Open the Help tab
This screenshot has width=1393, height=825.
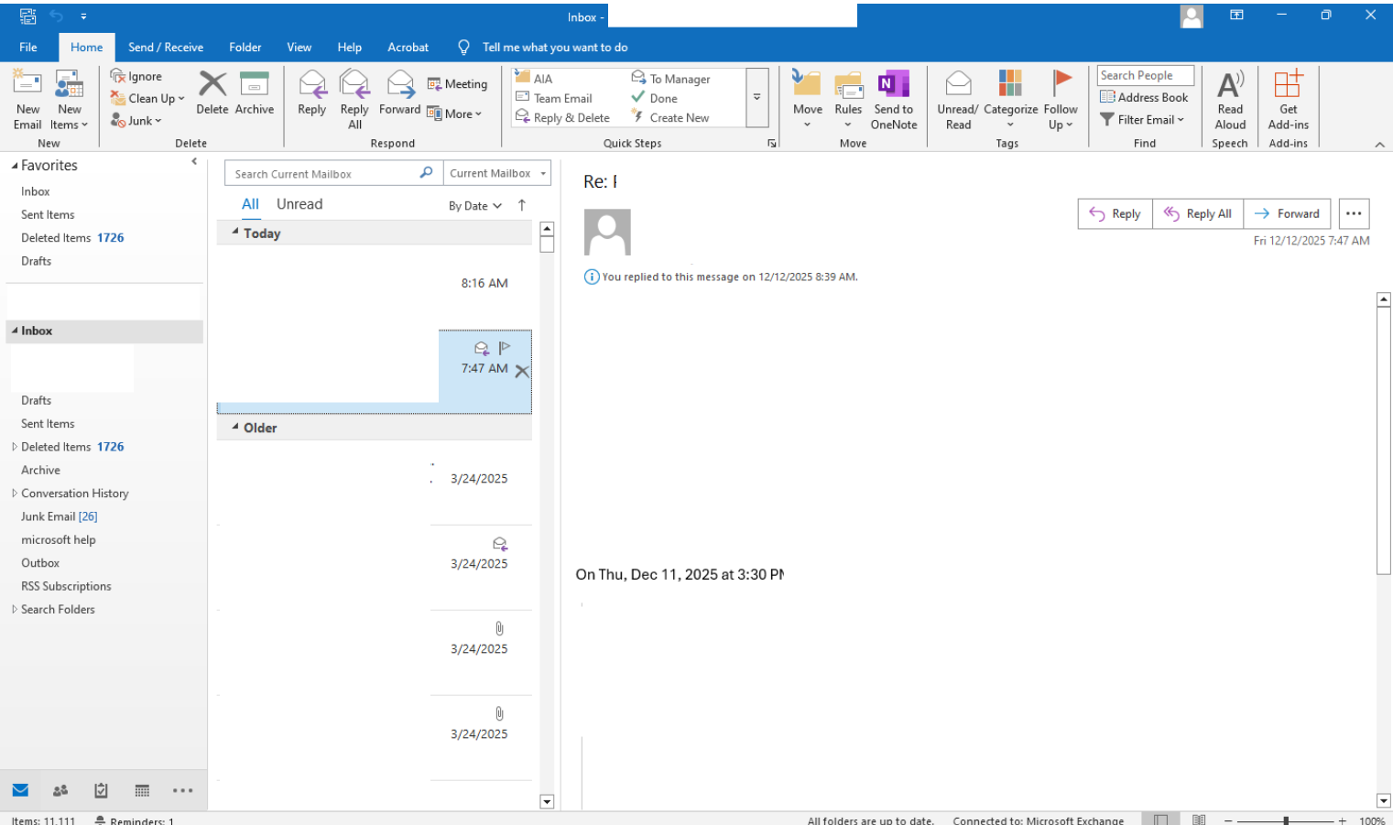(349, 47)
